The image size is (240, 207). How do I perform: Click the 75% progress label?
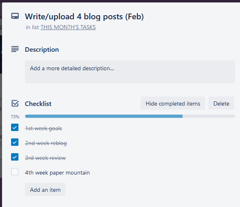(x=15, y=117)
